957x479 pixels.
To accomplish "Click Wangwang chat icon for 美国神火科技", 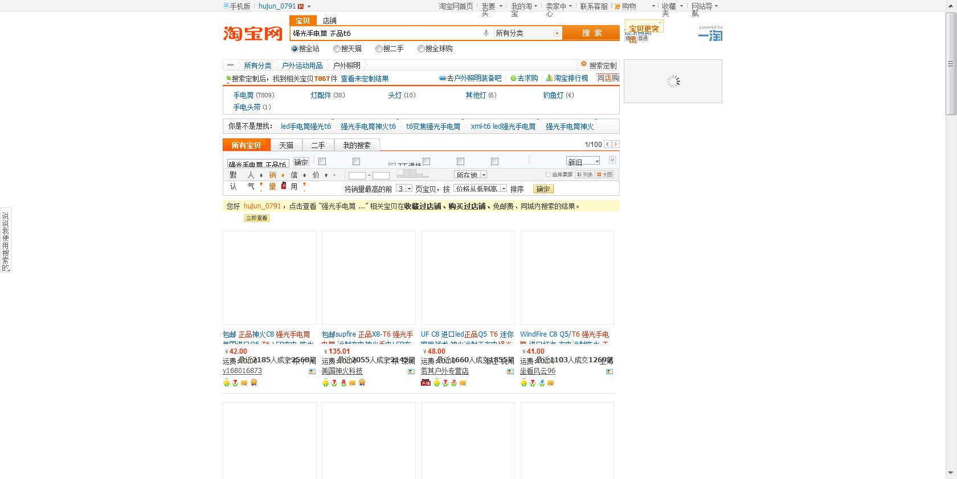I will click(411, 371).
